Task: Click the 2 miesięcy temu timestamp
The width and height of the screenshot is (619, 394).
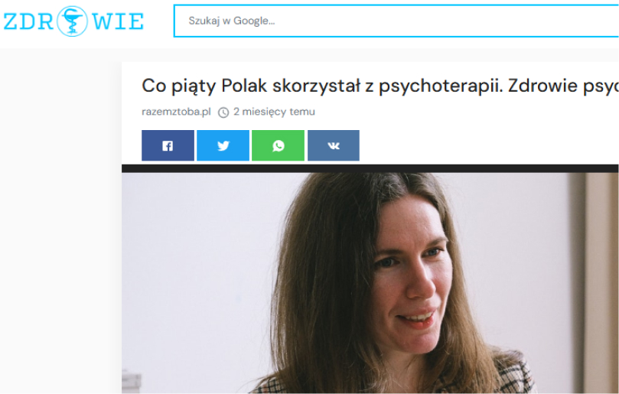Action: tap(274, 112)
